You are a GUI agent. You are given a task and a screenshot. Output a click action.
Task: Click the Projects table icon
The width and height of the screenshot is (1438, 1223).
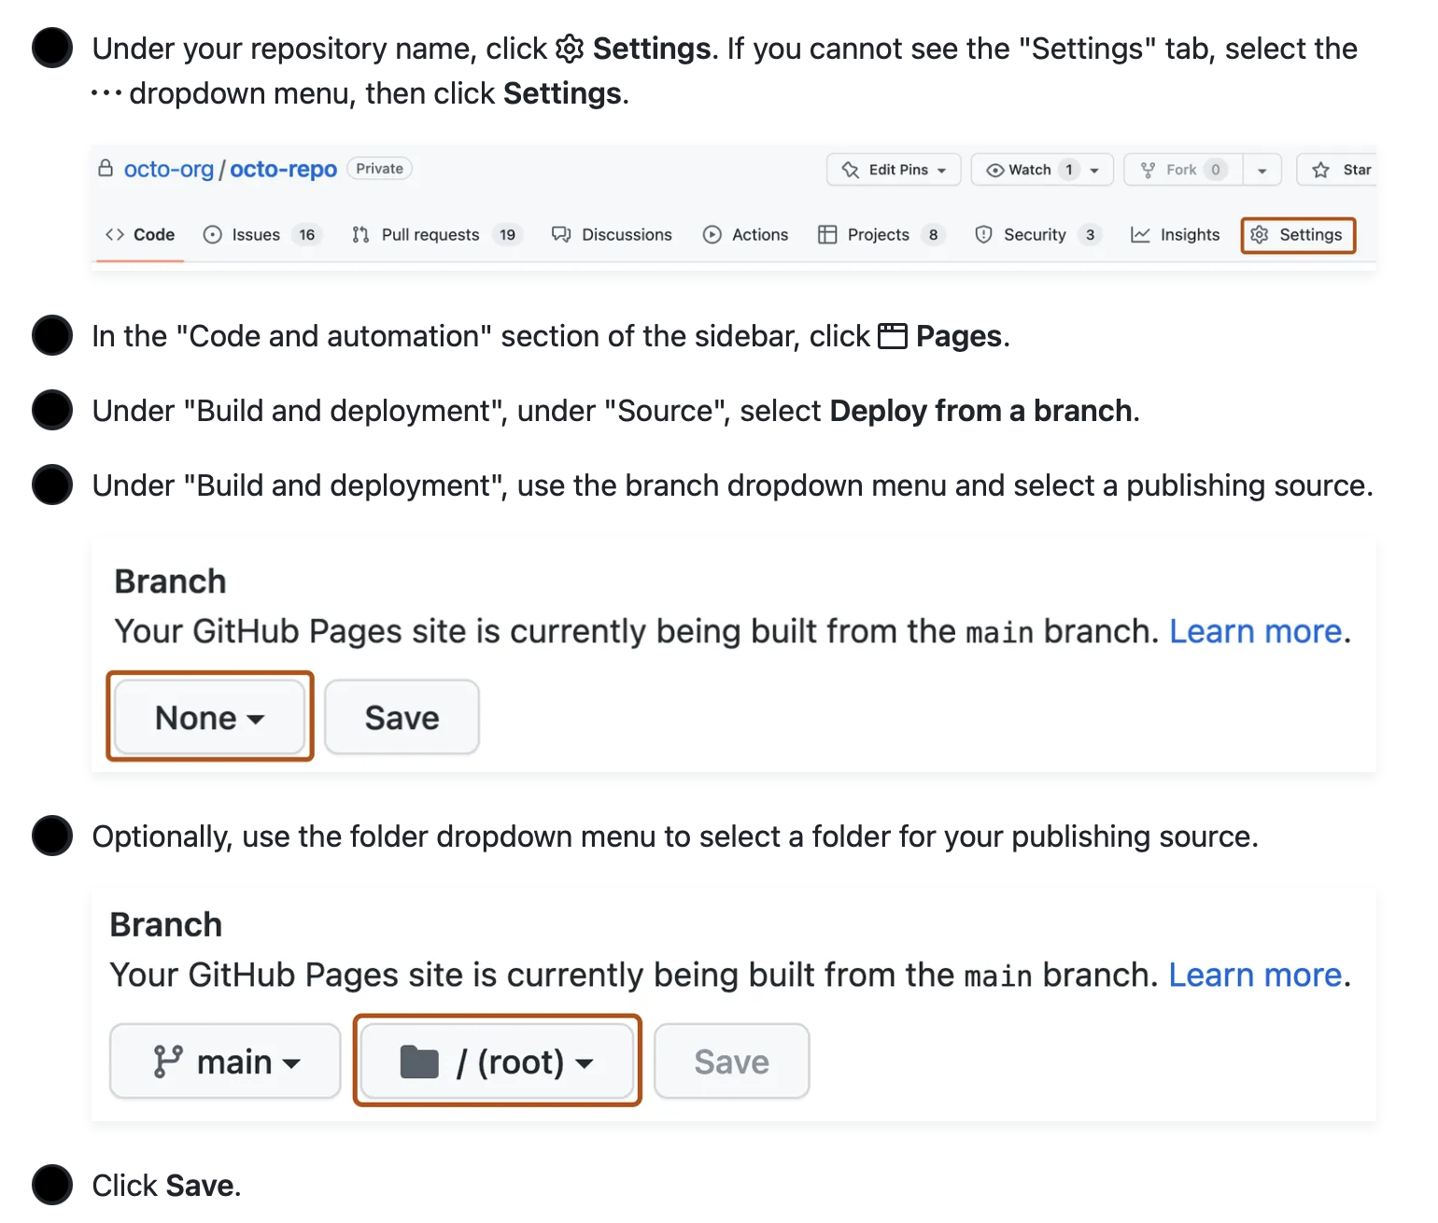pyautogui.click(x=827, y=234)
